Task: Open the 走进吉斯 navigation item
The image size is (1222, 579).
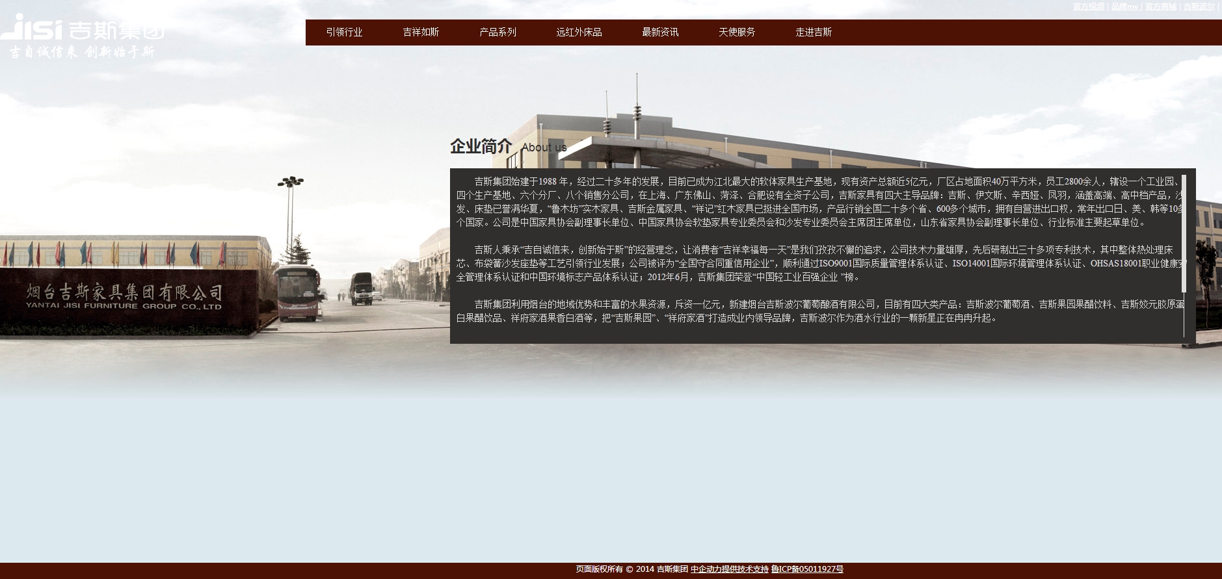Action: [x=814, y=32]
